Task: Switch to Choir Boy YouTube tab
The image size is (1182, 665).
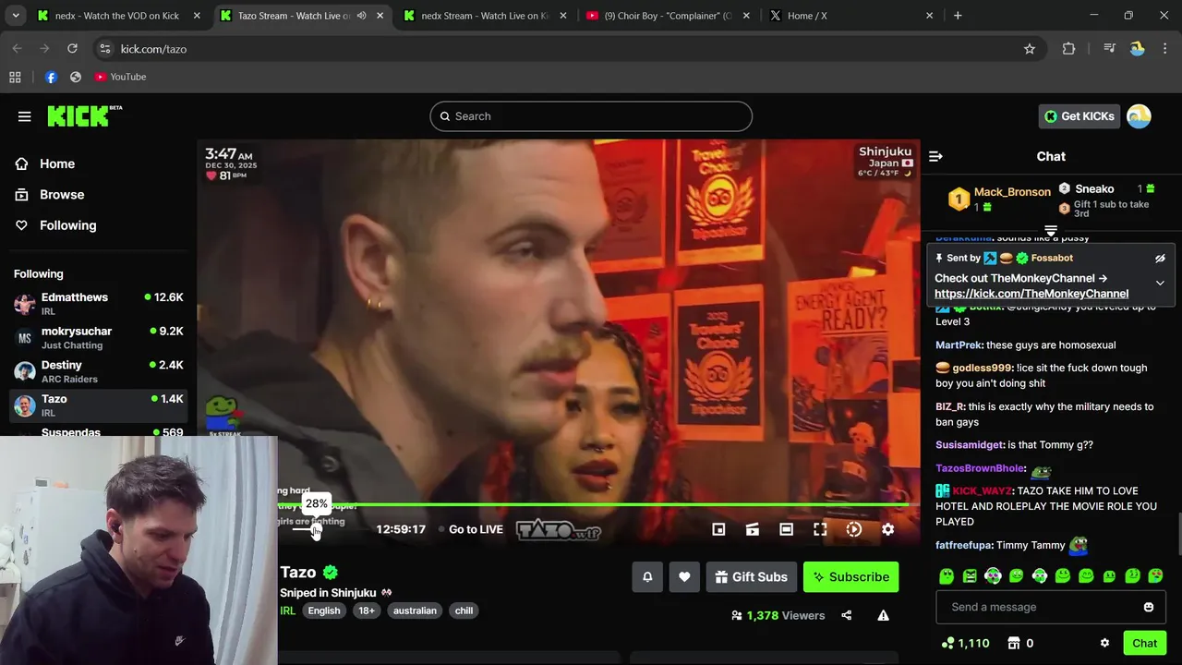Action: coord(669,16)
